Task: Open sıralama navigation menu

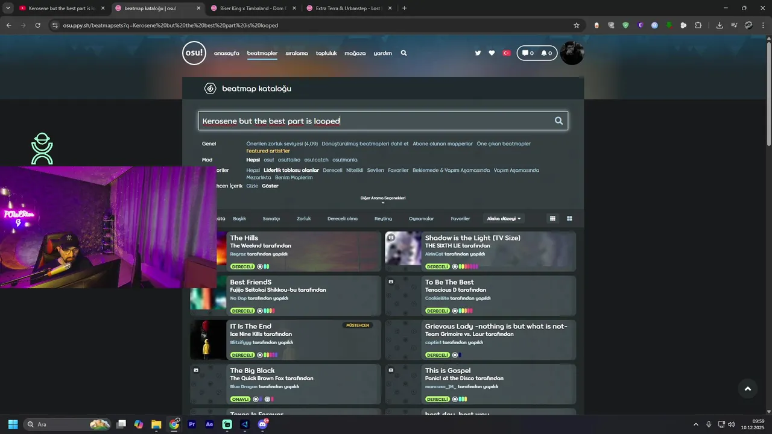Action: [x=297, y=53]
